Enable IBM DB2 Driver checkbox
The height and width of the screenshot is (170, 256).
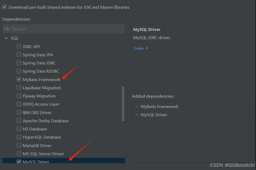[x=19, y=112]
